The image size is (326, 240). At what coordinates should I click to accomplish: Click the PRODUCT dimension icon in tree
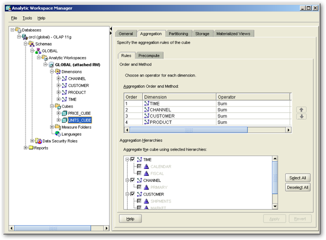click(x=65, y=92)
